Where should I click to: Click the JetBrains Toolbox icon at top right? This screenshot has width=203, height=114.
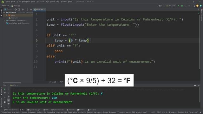pos(201,6)
